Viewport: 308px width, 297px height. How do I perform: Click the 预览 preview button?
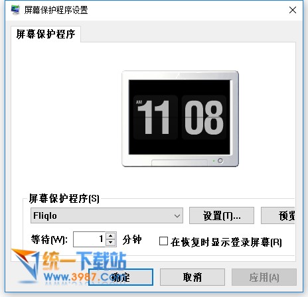tap(278, 215)
